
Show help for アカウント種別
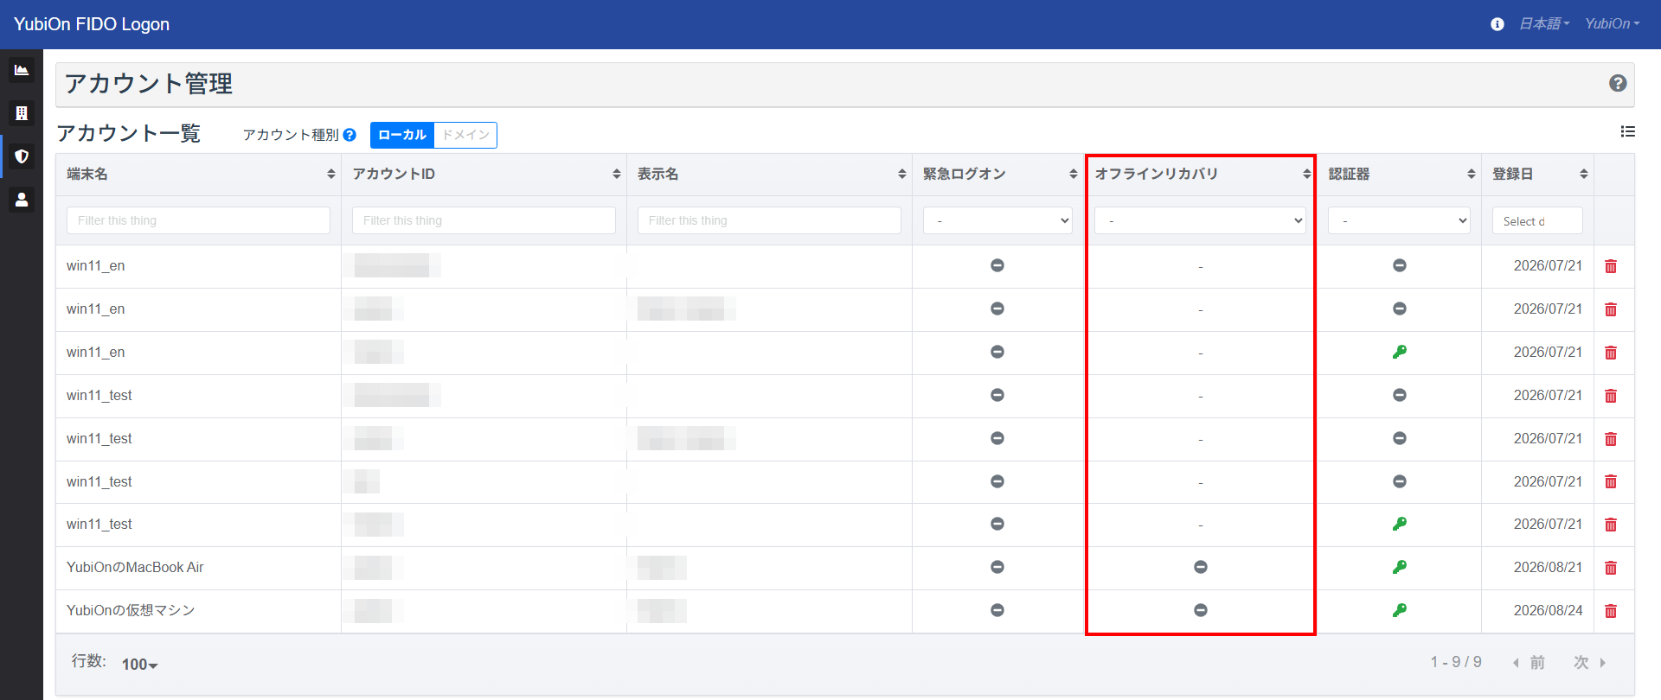(x=350, y=135)
